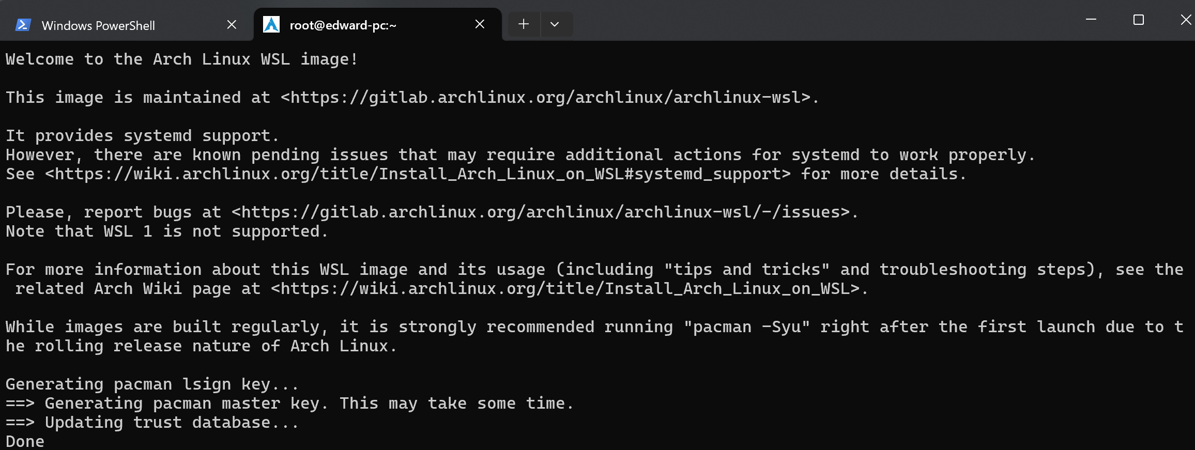The width and height of the screenshot is (1195, 450).
Task: Close the root@edward-pc:~ tab
Action: (480, 24)
